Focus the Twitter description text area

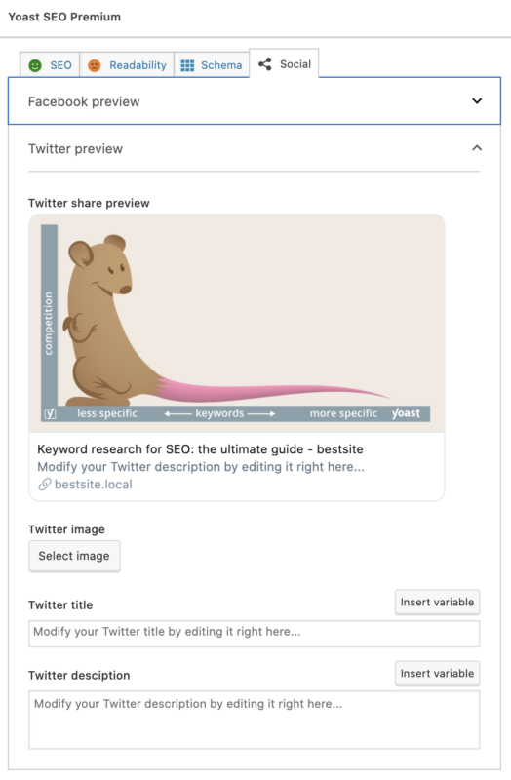[x=255, y=720]
